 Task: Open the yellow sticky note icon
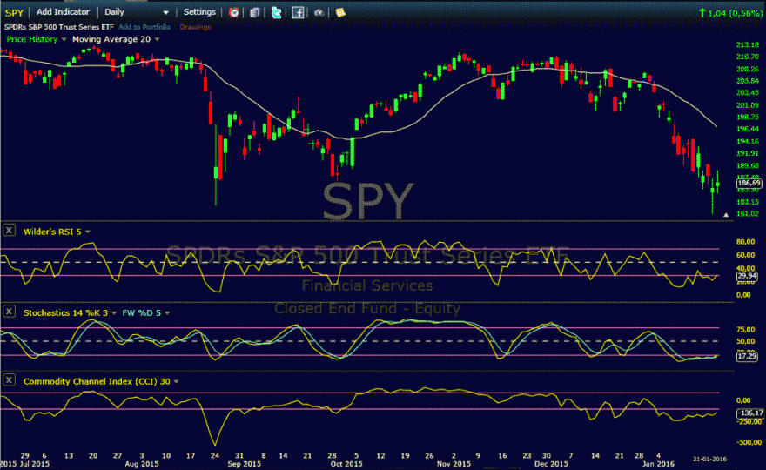[x=340, y=12]
